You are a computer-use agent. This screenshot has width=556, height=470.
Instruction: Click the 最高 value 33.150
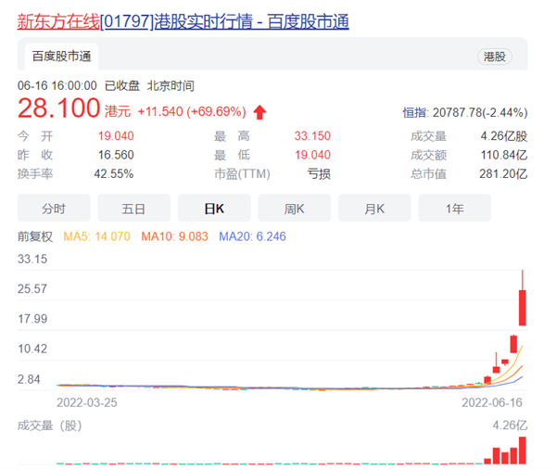(x=312, y=136)
